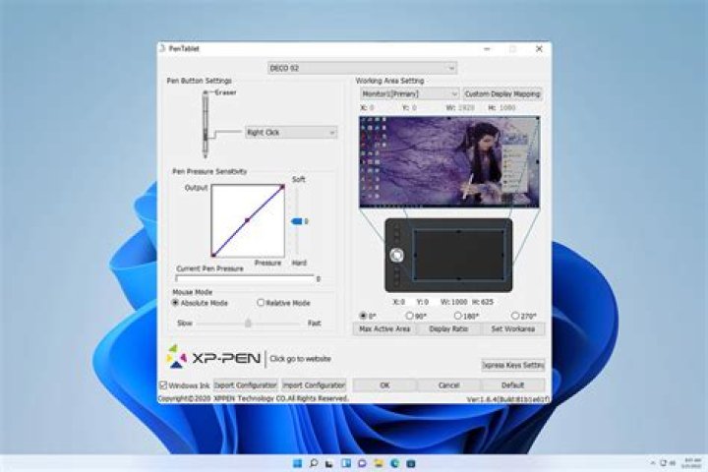
Task: Click the tablet dial wheel icon
Action: click(x=396, y=256)
